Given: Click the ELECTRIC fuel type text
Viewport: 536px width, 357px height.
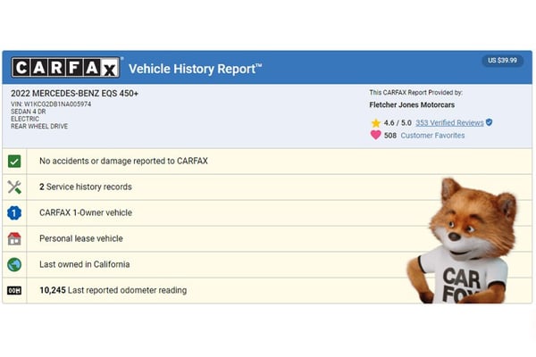Looking at the screenshot, I should (x=25, y=119).
